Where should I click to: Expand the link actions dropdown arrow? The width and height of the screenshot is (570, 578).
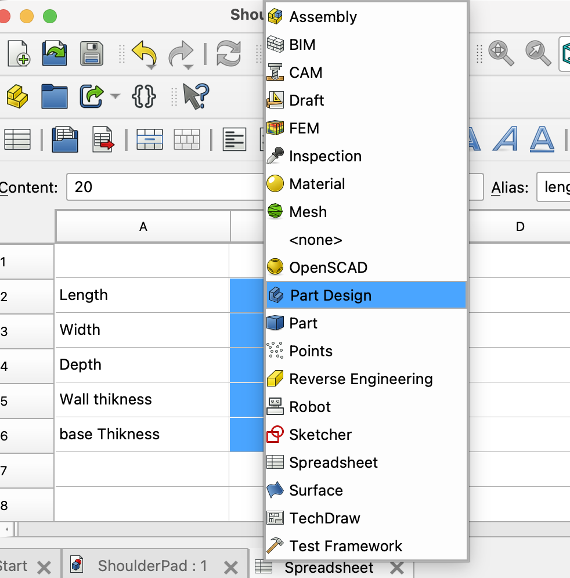pos(115,96)
